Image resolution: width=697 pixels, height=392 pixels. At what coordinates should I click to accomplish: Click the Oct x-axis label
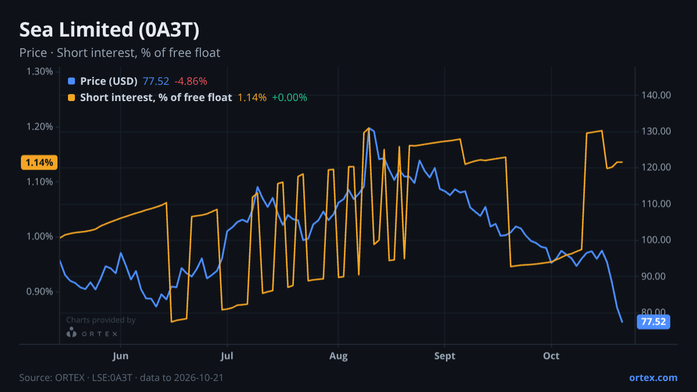(551, 355)
